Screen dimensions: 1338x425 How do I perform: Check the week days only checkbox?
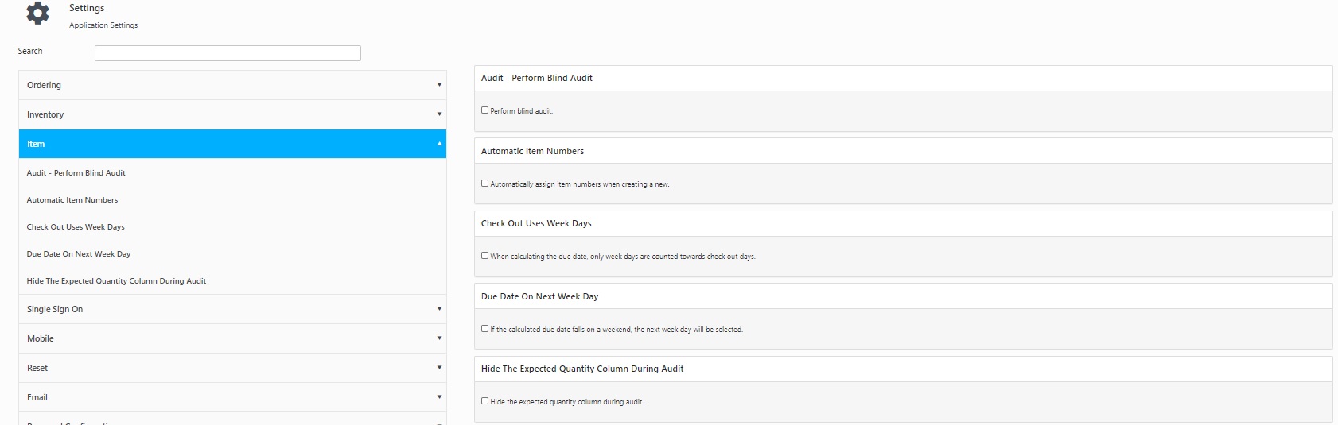coord(485,256)
